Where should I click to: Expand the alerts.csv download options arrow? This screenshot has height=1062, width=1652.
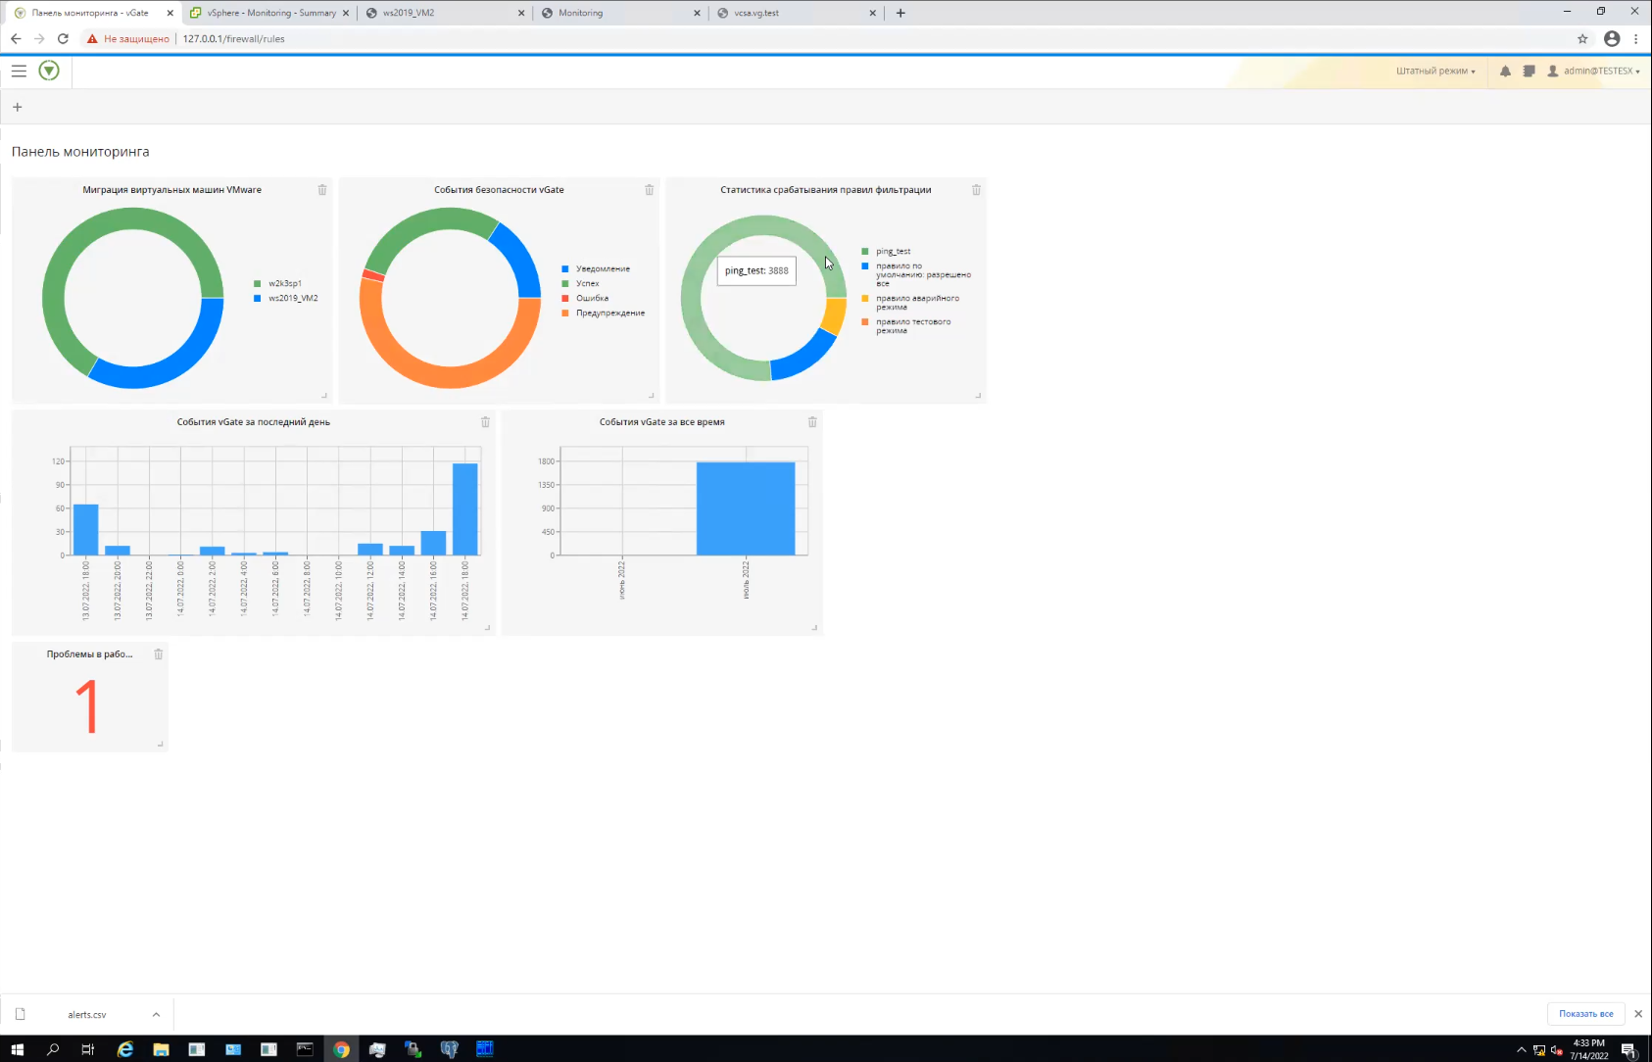click(x=156, y=1014)
